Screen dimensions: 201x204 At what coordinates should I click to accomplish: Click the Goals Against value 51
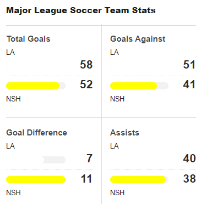189,65
